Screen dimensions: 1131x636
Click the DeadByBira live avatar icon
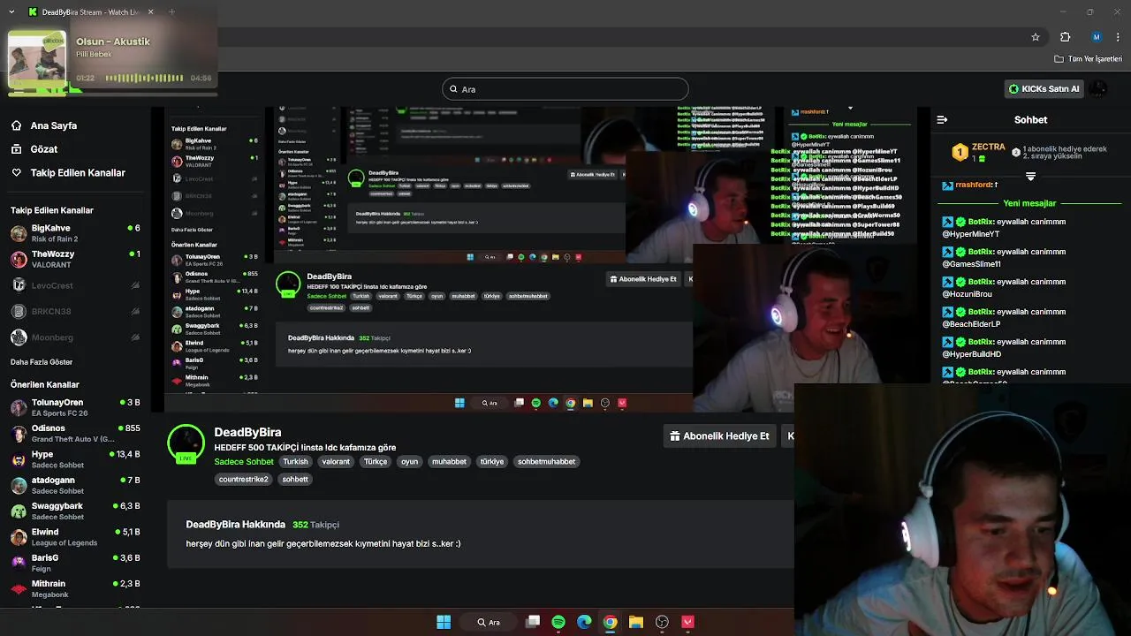[x=186, y=444]
